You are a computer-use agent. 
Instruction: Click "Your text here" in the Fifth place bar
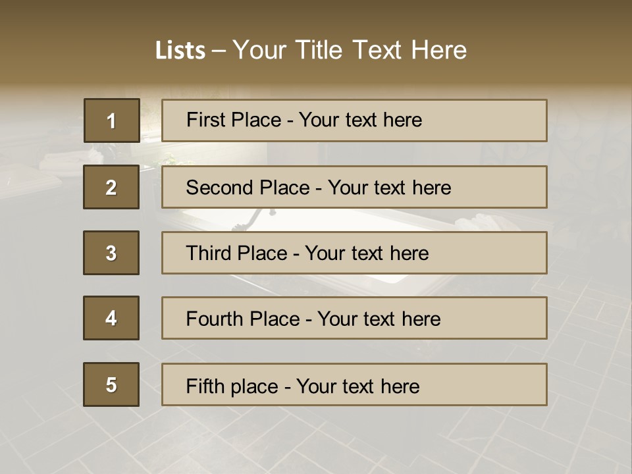point(357,386)
